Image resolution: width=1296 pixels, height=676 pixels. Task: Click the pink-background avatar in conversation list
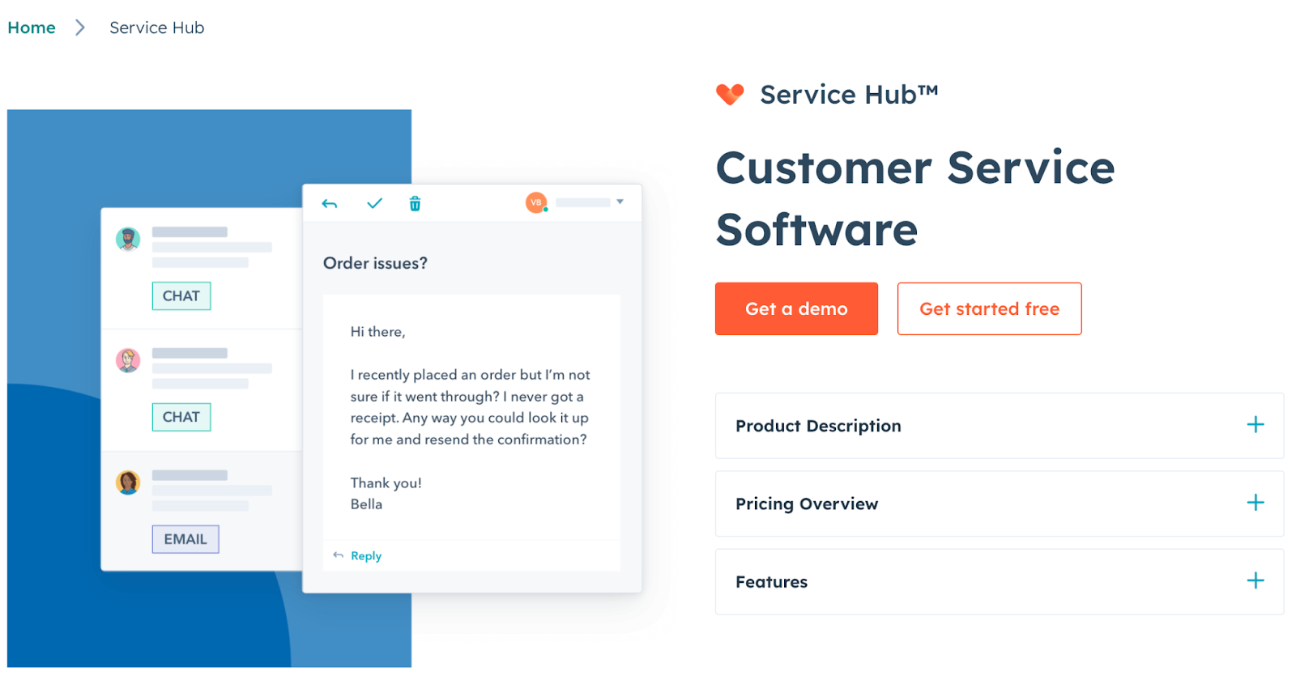coord(128,360)
